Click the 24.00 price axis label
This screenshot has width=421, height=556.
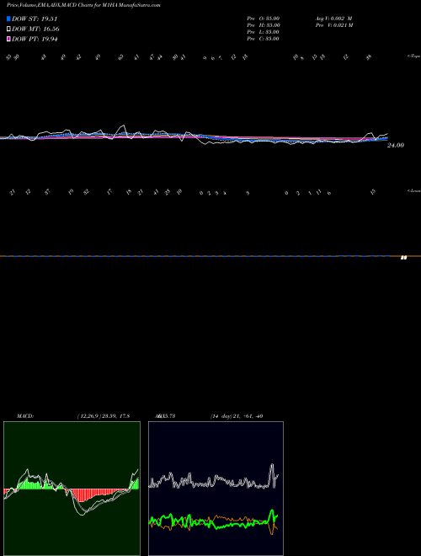pyautogui.click(x=396, y=145)
